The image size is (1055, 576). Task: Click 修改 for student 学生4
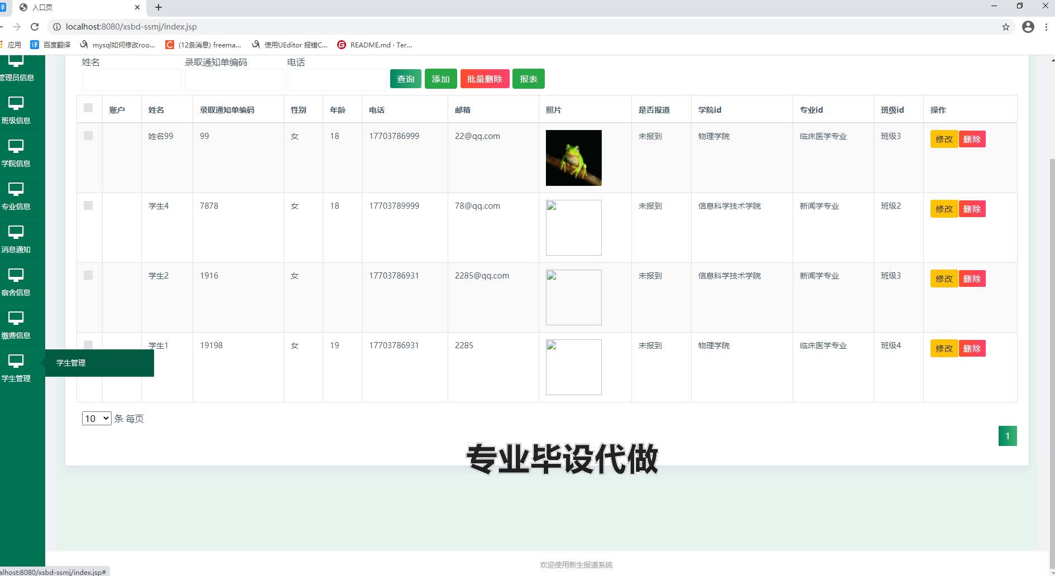[x=944, y=209]
